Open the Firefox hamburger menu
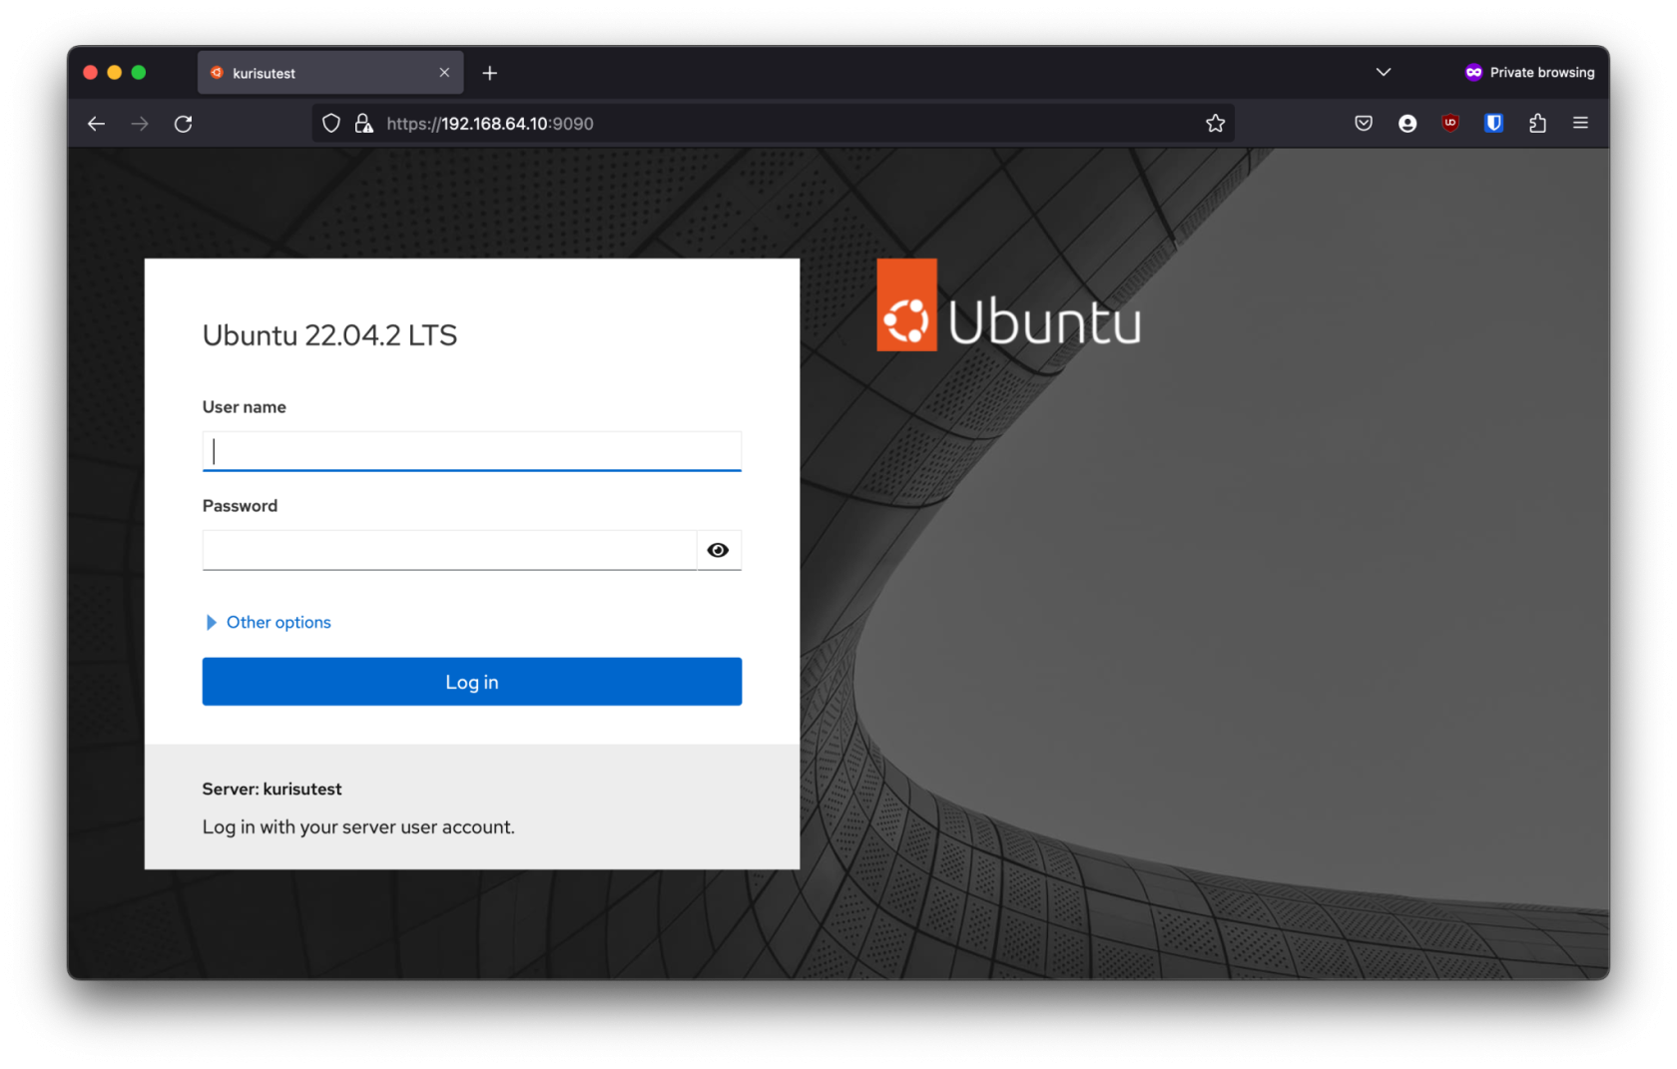Viewport: 1677px width, 1069px height. pyautogui.click(x=1580, y=124)
